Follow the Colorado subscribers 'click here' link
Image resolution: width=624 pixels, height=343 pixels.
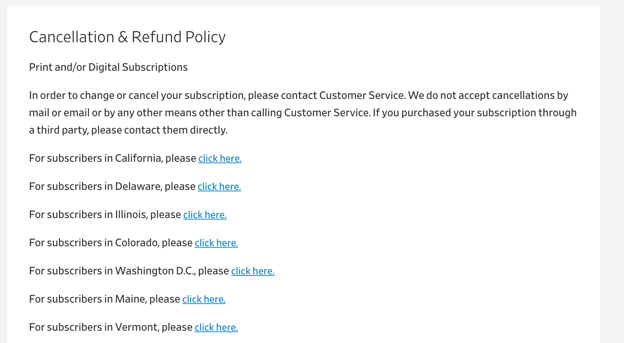pos(216,243)
